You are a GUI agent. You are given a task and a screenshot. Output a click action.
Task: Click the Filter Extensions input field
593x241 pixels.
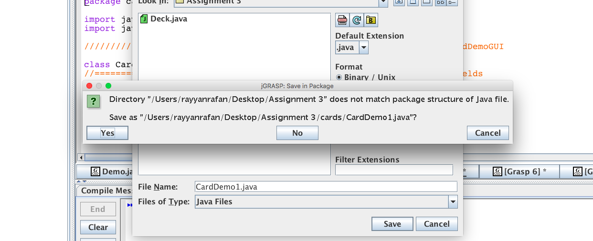pyautogui.click(x=394, y=170)
